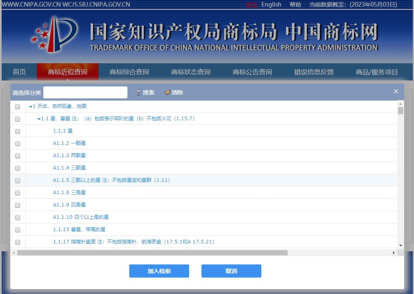
Task: Select tree item A1.1.4 三颗星
Action: (69, 168)
